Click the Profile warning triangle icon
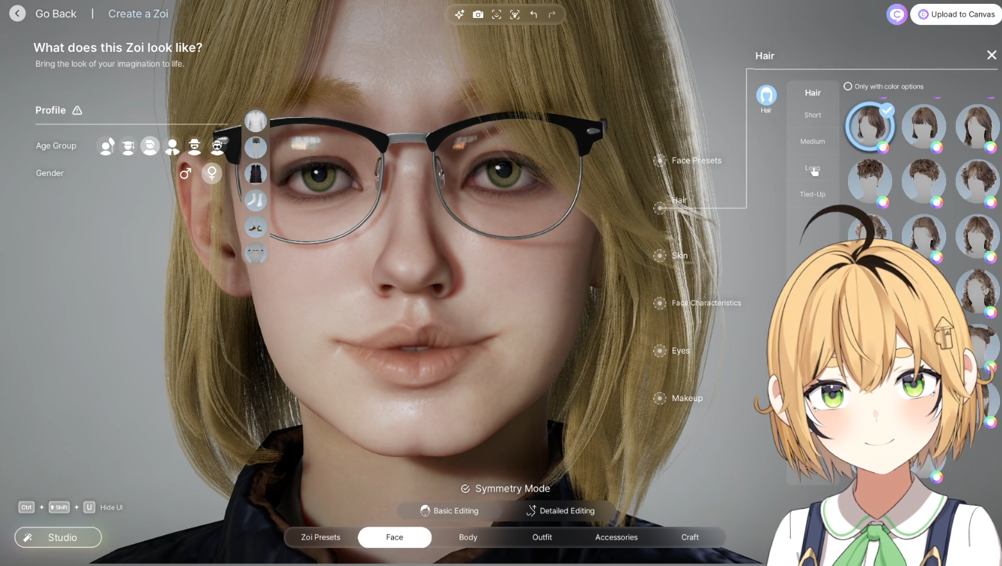 coord(78,110)
